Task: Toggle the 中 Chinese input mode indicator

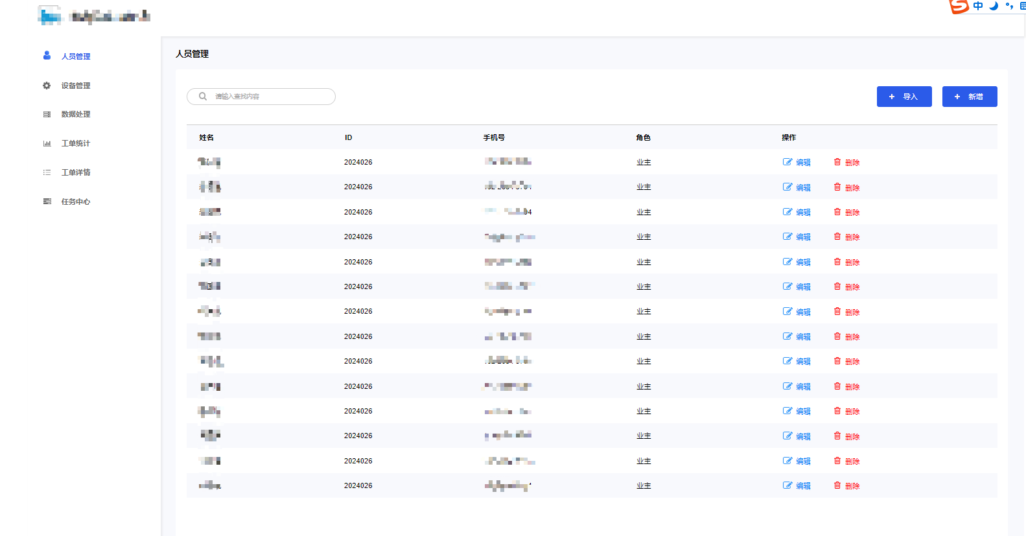Action: (x=978, y=6)
